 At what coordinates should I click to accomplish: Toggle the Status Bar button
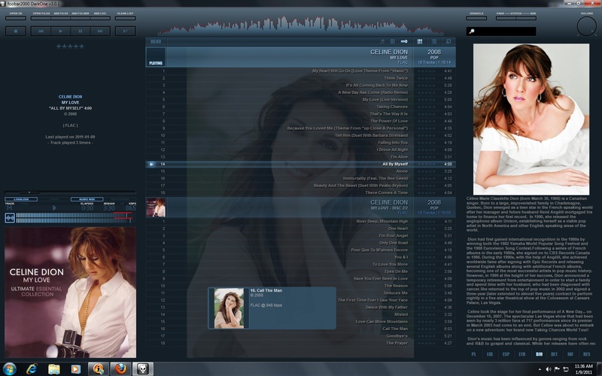[x=526, y=17]
